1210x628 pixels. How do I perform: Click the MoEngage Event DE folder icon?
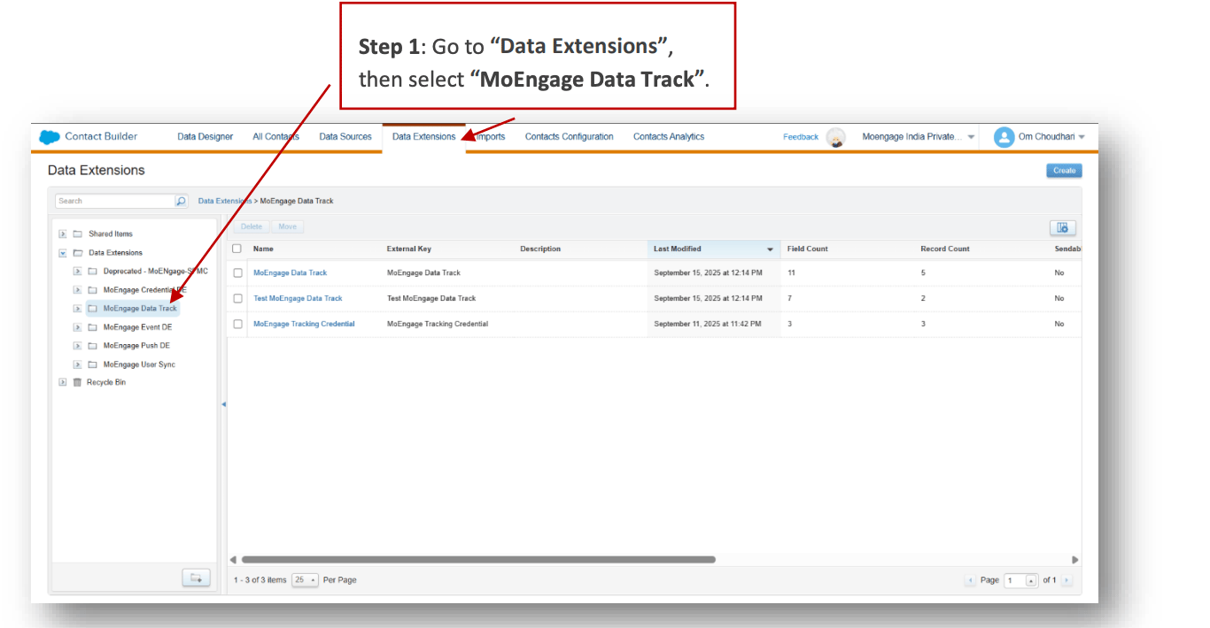(x=93, y=327)
